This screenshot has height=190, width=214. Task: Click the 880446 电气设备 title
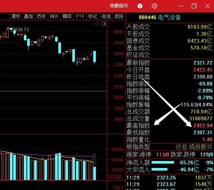(x=160, y=17)
